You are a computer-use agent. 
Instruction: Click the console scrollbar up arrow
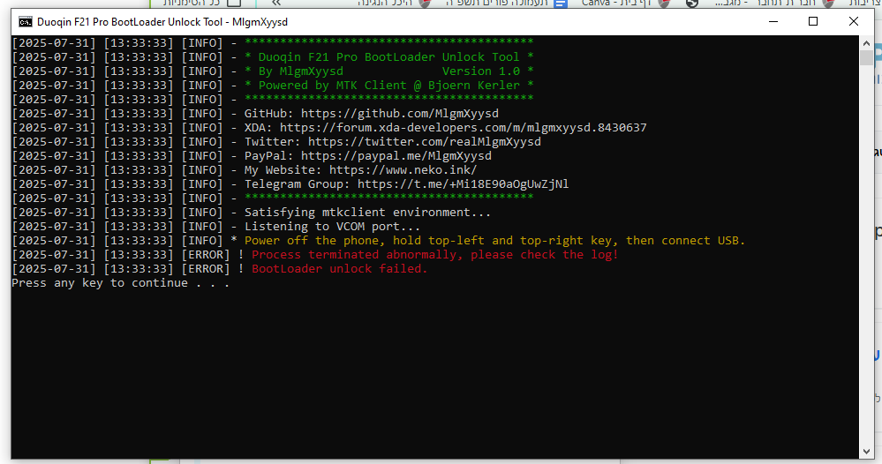[866, 42]
